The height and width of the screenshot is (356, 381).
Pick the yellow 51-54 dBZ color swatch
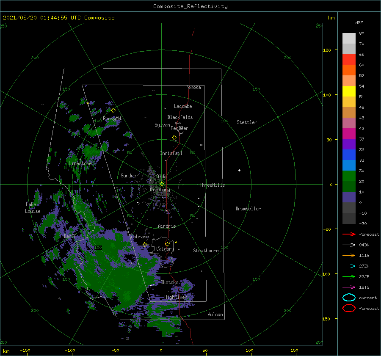pos(349,91)
